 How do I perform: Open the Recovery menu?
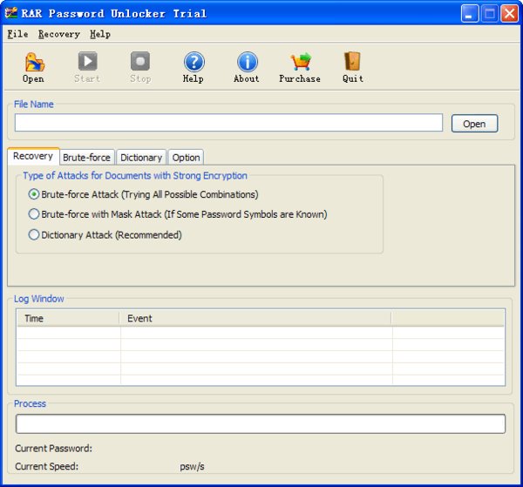point(58,34)
